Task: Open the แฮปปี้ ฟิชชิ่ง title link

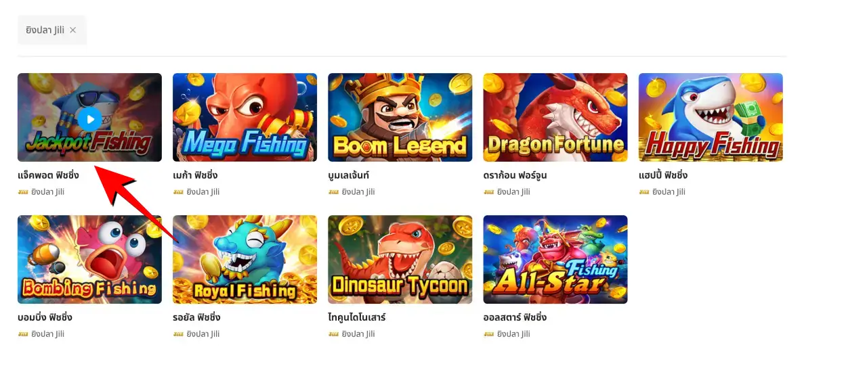Action: tap(663, 175)
